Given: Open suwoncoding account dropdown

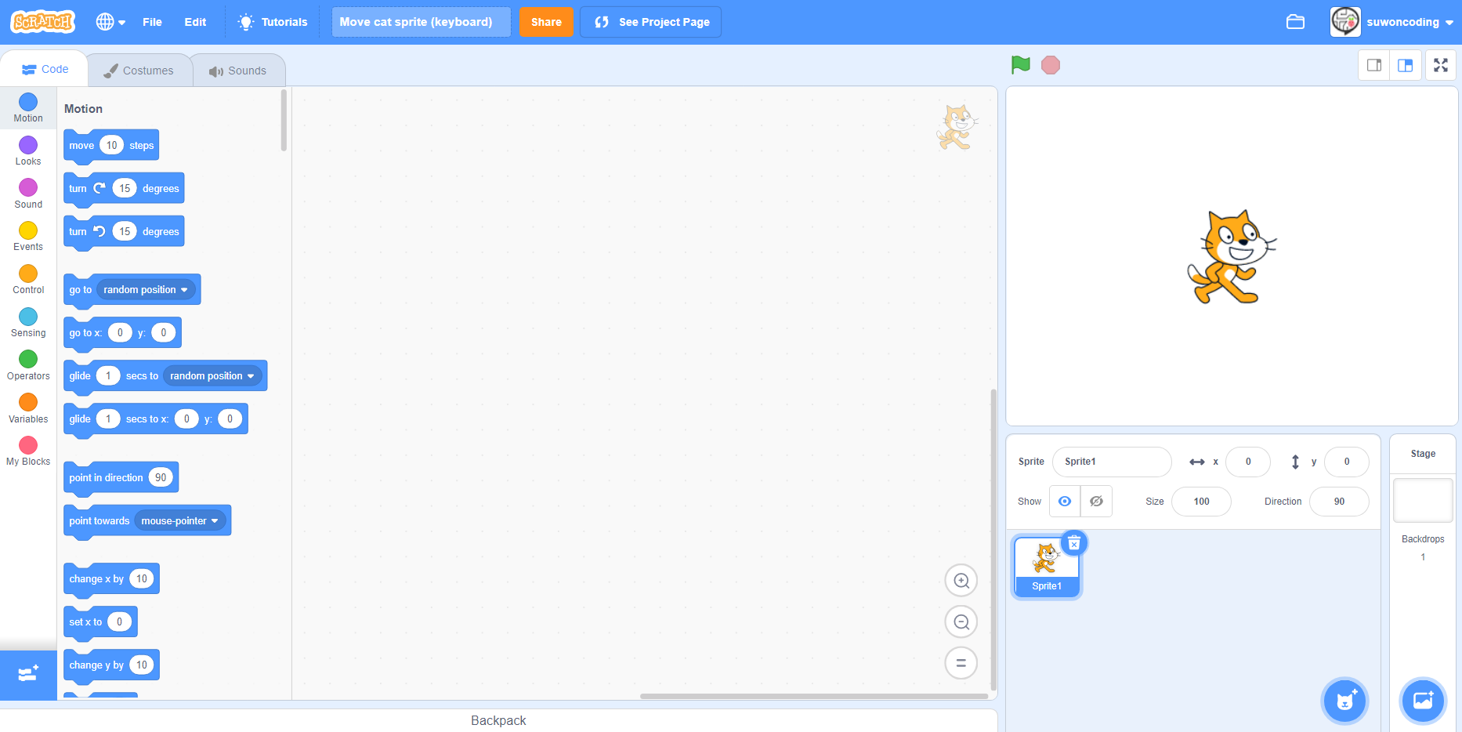Looking at the screenshot, I should (1391, 22).
